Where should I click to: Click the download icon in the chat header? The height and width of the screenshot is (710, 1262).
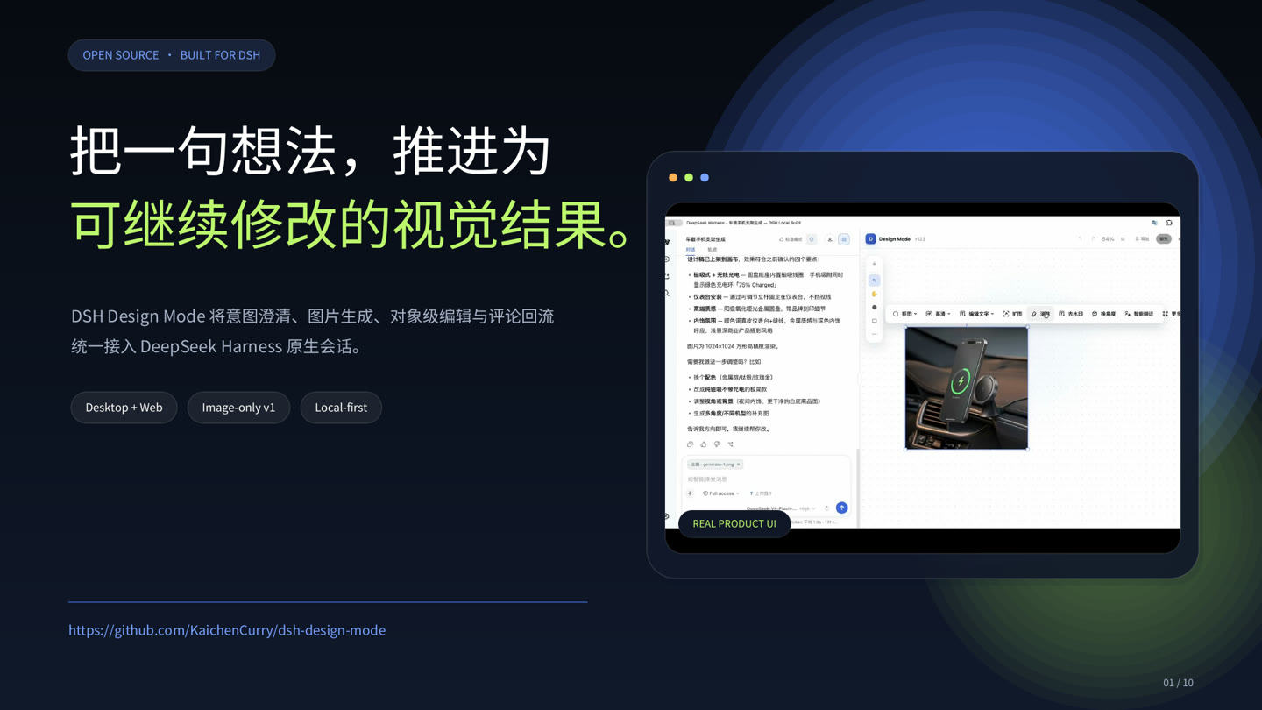click(830, 239)
